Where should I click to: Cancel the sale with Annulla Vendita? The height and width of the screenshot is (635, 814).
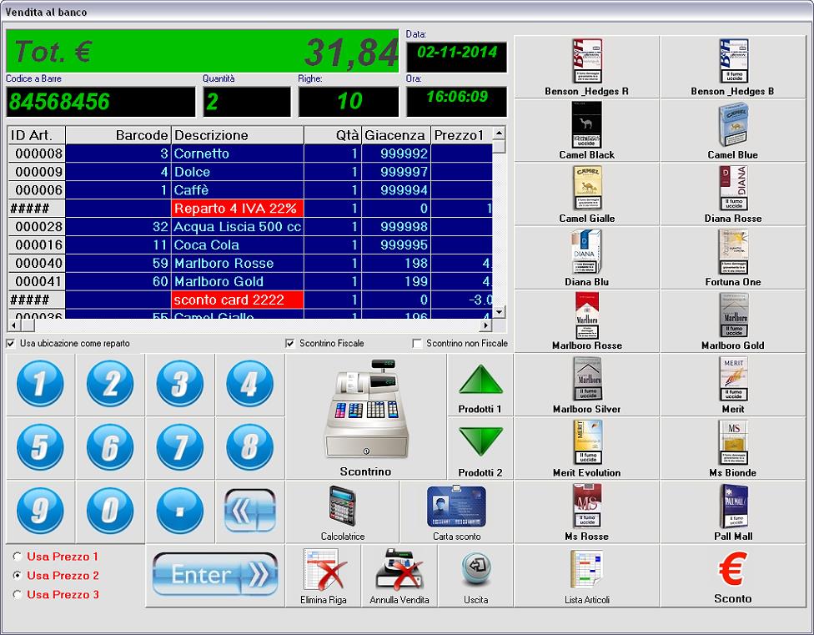click(399, 571)
